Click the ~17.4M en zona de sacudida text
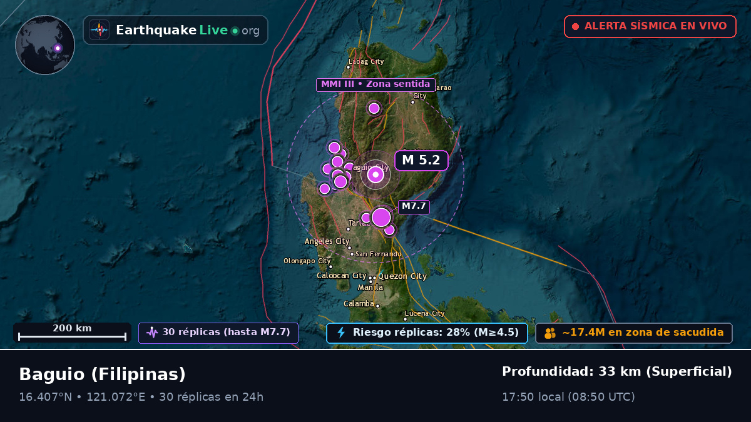The width and height of the screenshot is (751, 422). (x=643, y=333)
